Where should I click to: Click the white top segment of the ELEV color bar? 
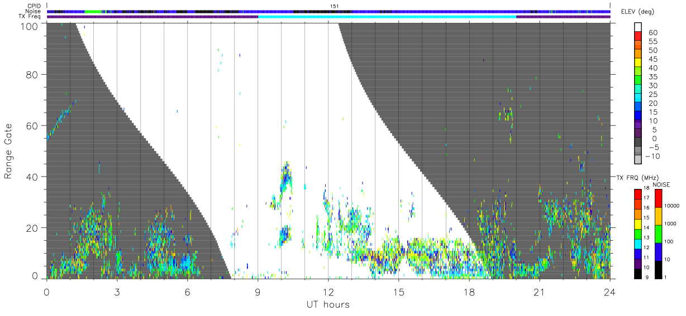[638, 27]
